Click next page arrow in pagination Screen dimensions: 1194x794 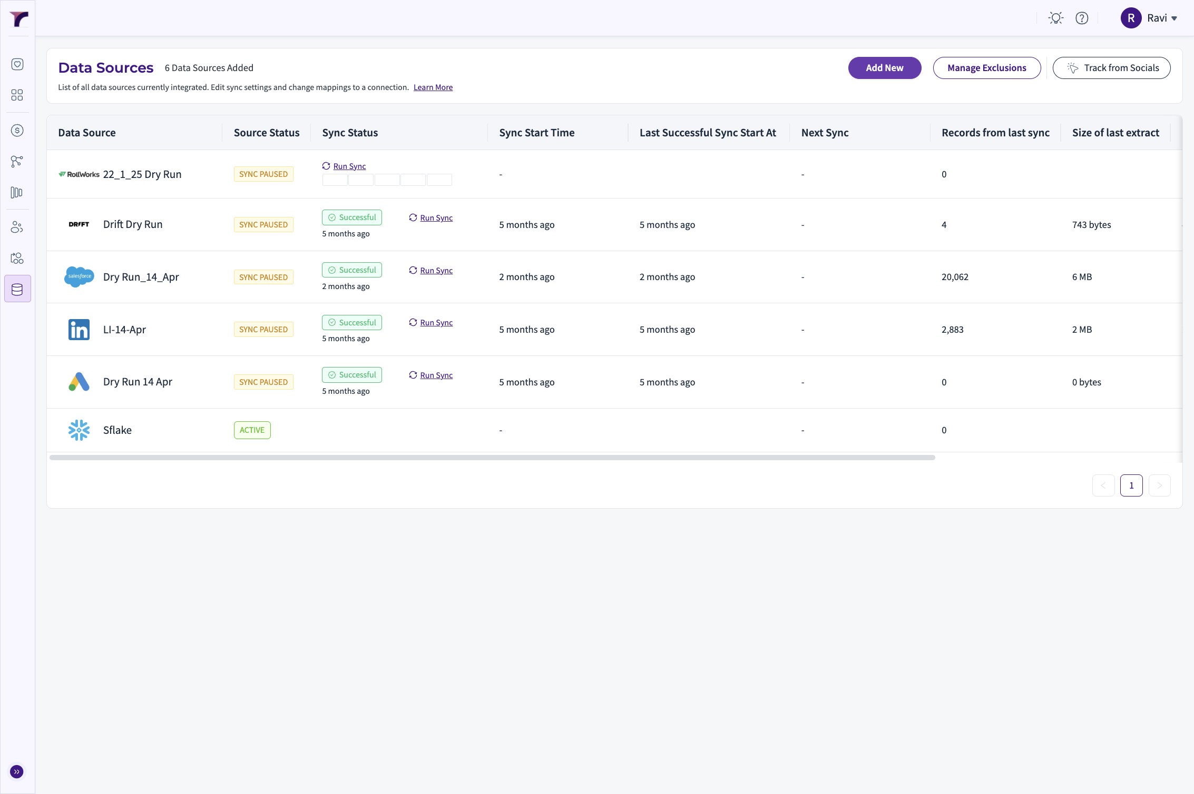[1159, 485]
